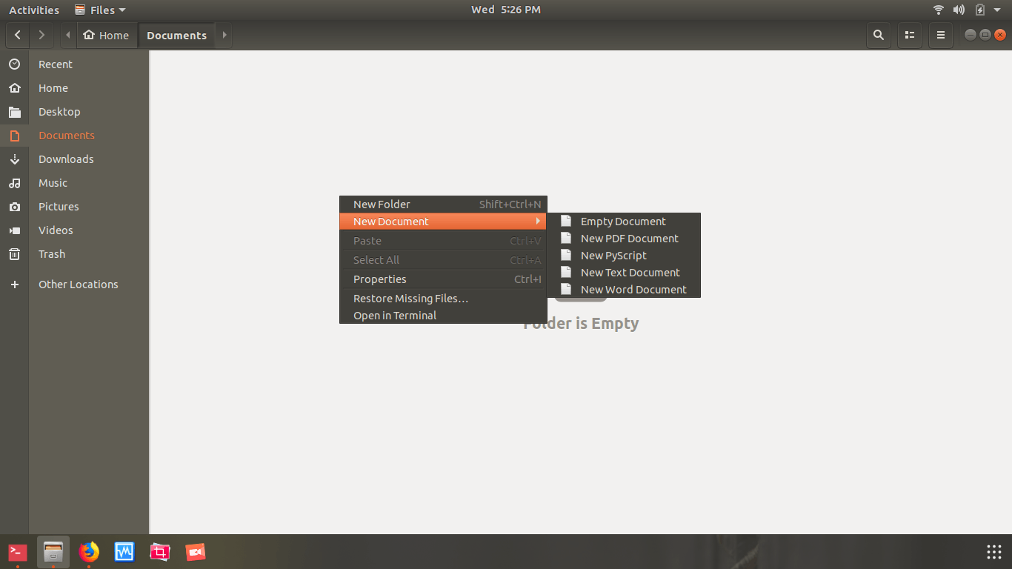
Task: Expand New Document submenu arrow
Action: click(x=538, y=222)
